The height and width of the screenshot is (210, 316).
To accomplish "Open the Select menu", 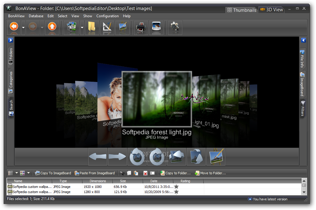I will point(62,16).
